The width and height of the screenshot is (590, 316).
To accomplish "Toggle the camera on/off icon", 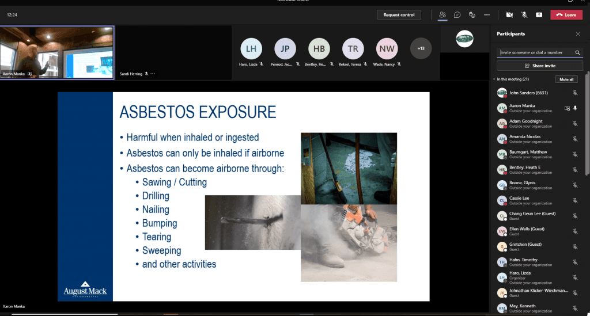I will (x=509, y=14).
